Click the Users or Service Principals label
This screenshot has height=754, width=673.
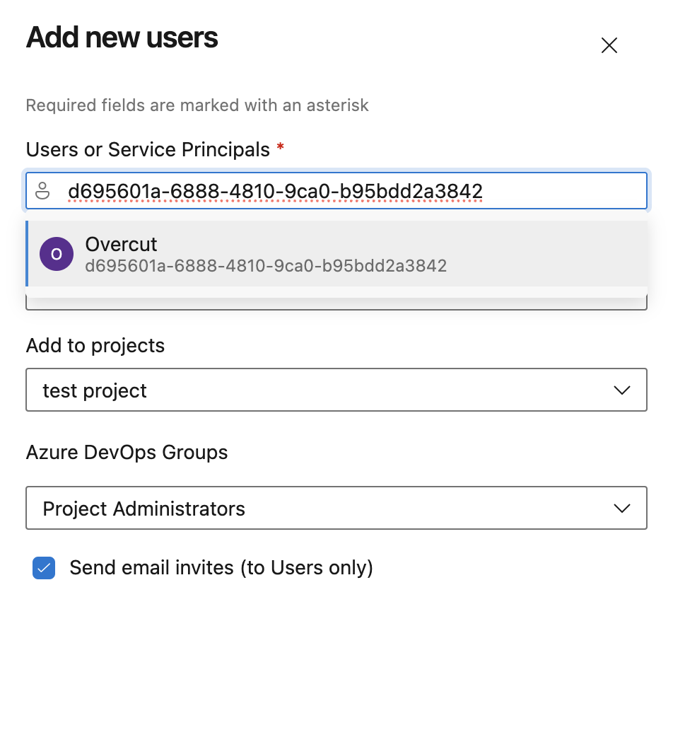pos(148,149)
